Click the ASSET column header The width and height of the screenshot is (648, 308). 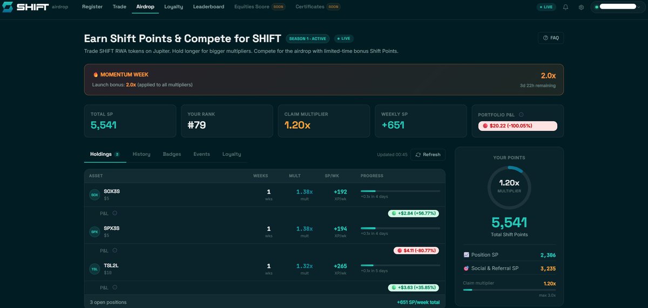96,176
